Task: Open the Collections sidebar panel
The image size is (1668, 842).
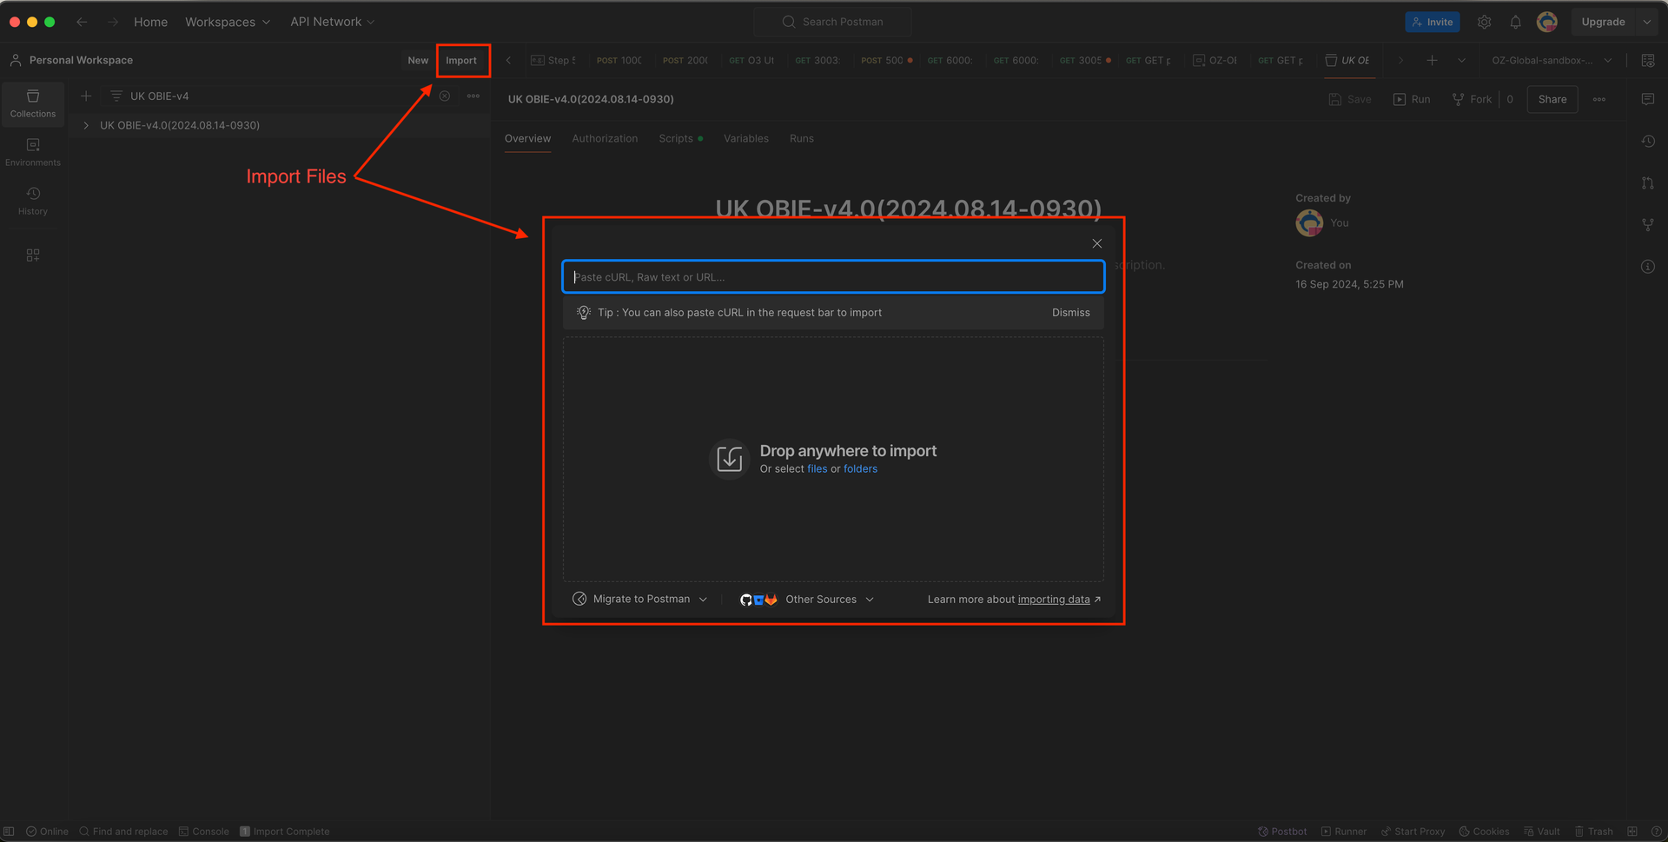Action: pyautogui.click(x=33, y=103)
